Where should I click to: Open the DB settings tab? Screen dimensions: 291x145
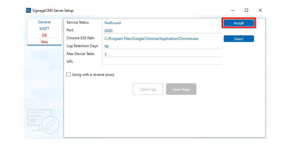coord(44,35)
